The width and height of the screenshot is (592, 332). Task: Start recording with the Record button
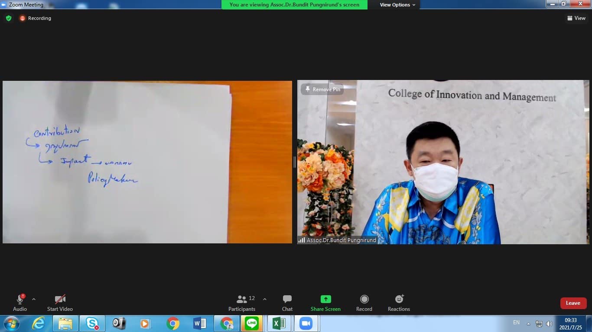[x=364, y=303]
